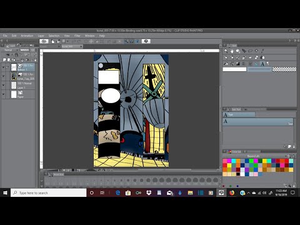Hide the Paper layer
The height and width of the screenshot is (225, 300).
coord(3,94)
